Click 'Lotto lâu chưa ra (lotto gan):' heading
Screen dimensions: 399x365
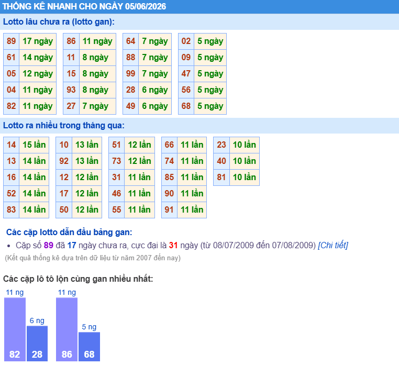(x=59, y=22)
